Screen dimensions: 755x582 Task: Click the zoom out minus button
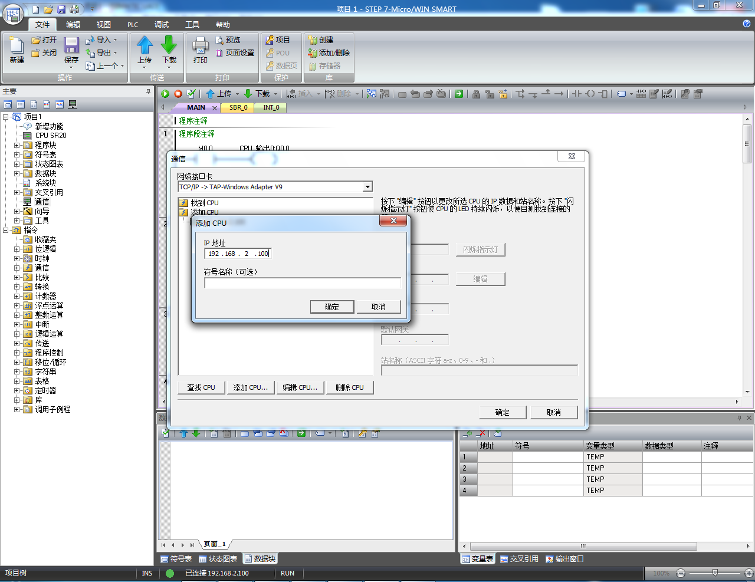click(x=681, y=573)
